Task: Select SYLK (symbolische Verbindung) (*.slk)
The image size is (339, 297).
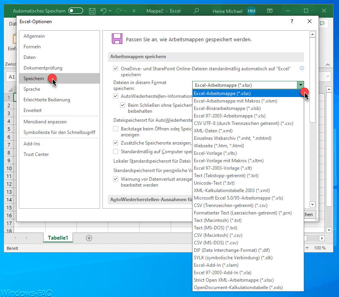Action: coord(248,258)
